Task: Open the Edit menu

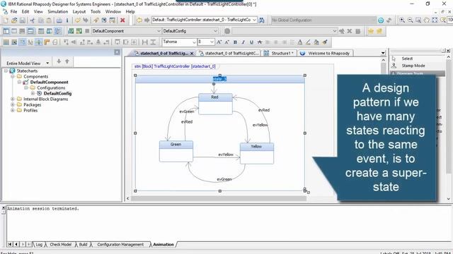Action: pos(25,11)
